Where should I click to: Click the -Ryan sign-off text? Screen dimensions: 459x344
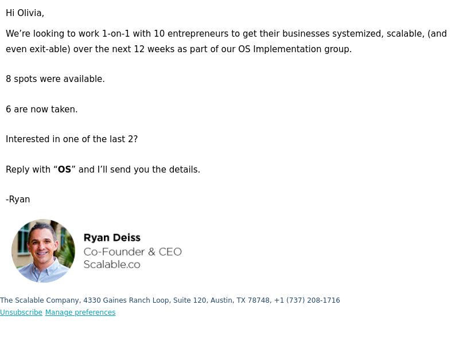click(x=18, y=200)
